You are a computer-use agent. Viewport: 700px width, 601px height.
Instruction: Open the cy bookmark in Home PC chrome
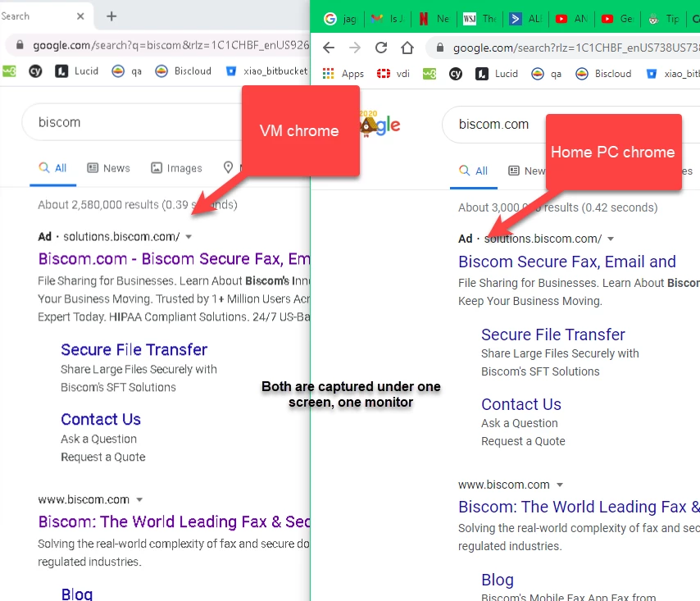click(456, 74)
